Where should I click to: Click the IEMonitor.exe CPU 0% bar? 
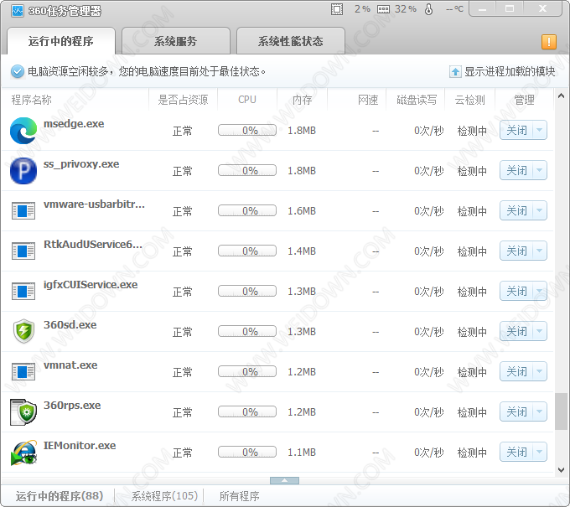tap(247, 452)
